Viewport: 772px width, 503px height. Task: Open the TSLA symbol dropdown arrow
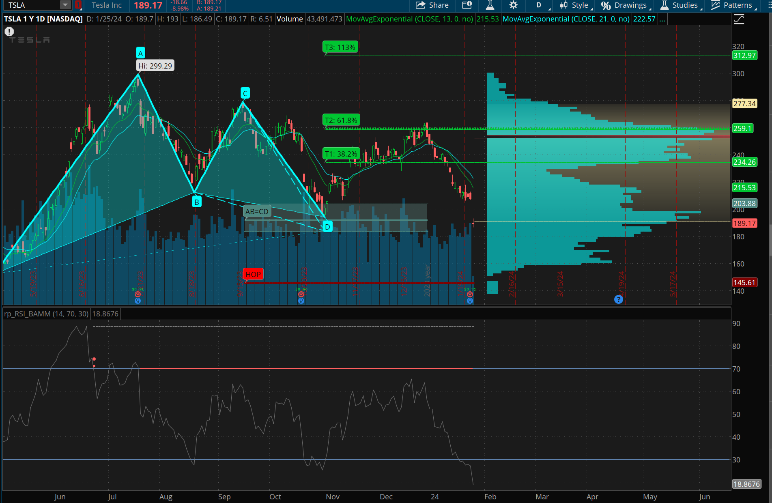pos(65,5)
